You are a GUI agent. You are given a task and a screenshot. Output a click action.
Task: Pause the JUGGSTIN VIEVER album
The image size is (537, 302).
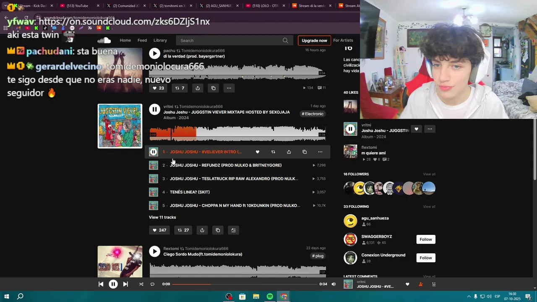[x=155, y=109]
